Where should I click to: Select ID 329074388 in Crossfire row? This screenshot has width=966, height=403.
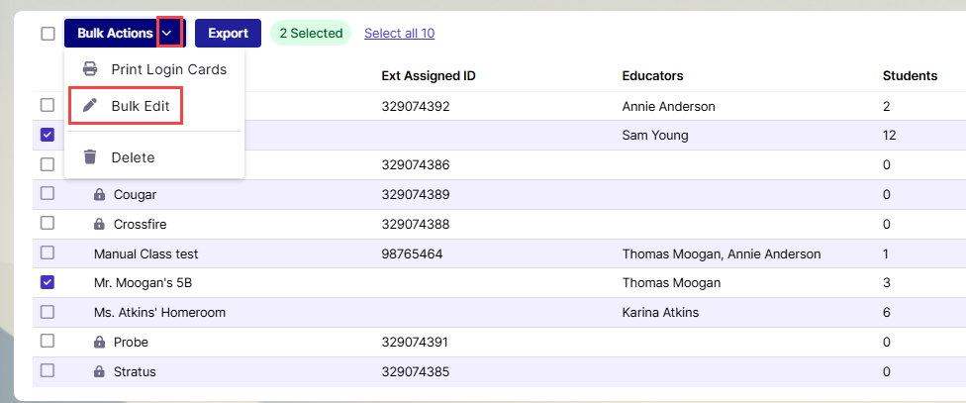pos(416,225)
